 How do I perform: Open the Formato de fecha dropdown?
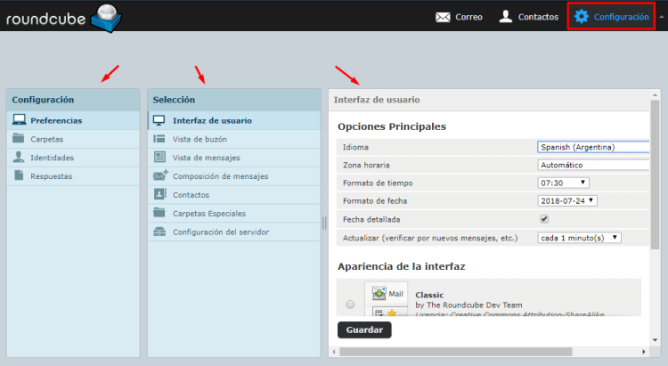pyautogui.click(x=567, y=200)
